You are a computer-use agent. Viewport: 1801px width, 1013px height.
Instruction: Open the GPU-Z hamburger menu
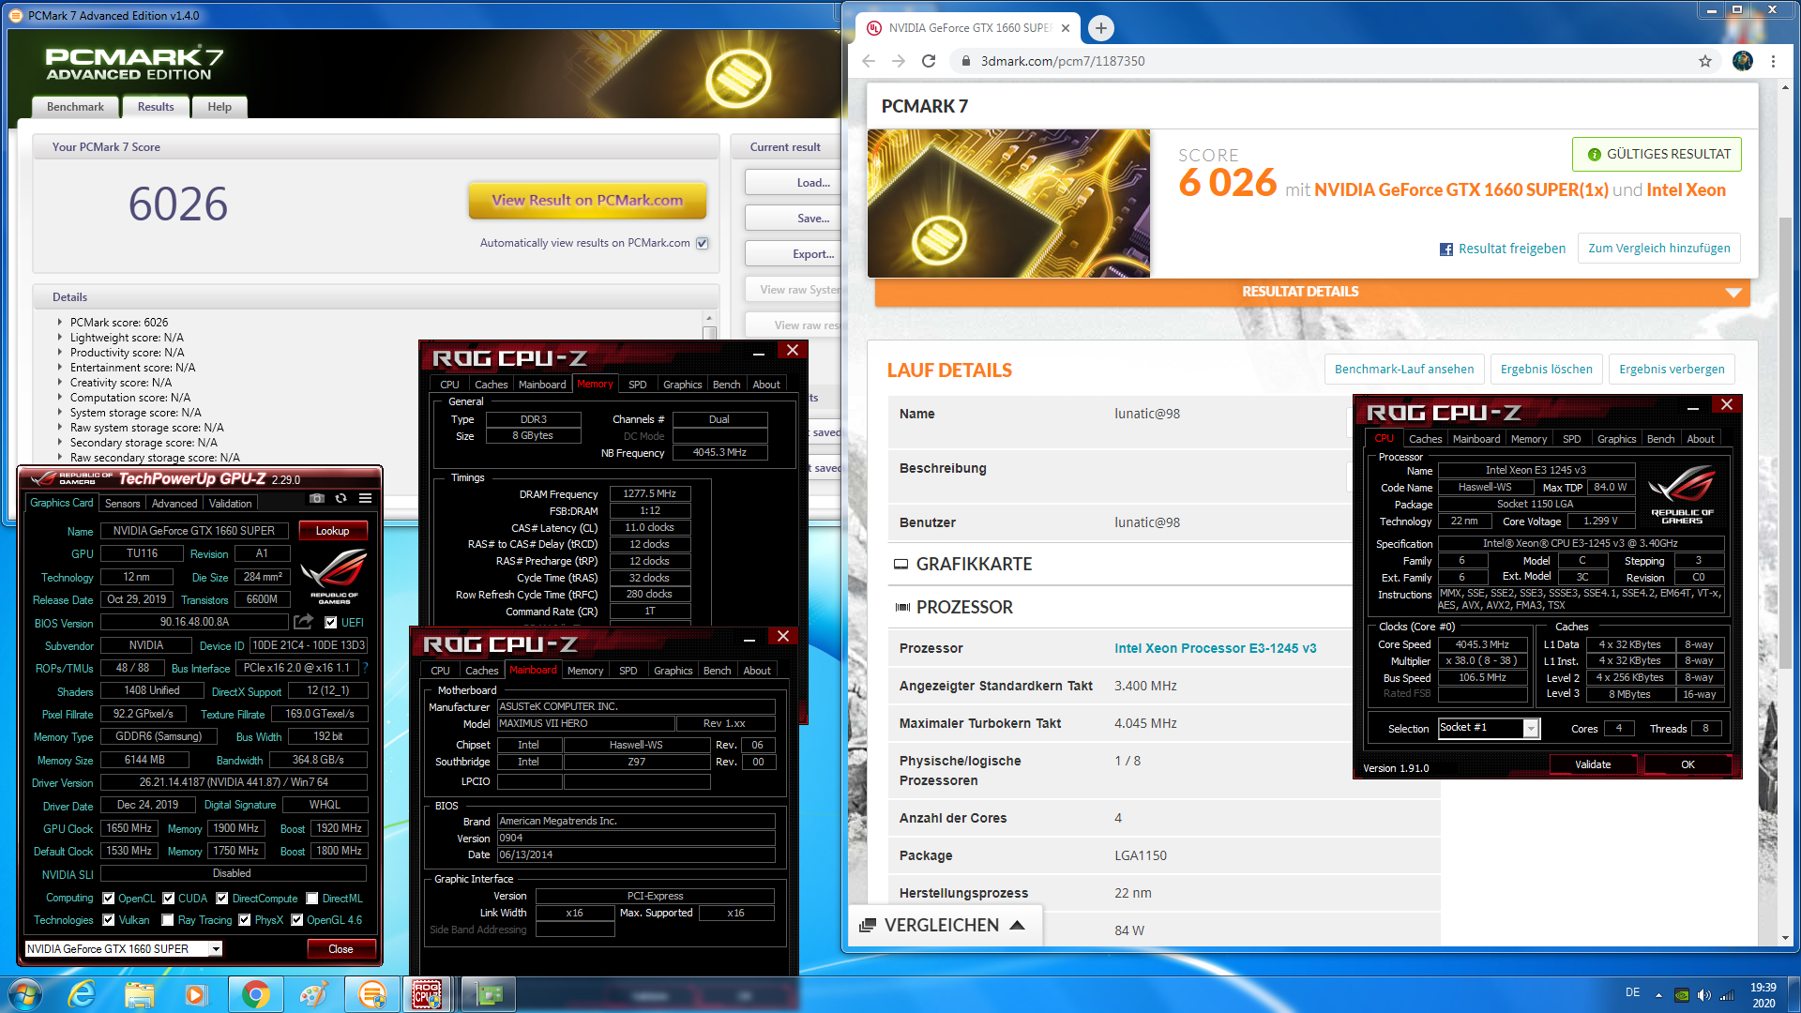point(365,498)
